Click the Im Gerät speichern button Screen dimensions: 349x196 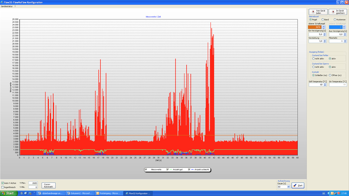click(x=337, y=12)
